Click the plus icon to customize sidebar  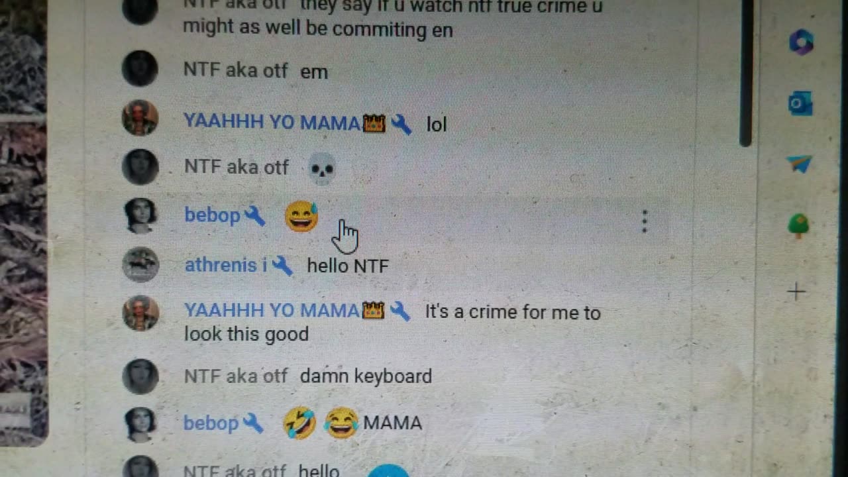pos(796,291)
